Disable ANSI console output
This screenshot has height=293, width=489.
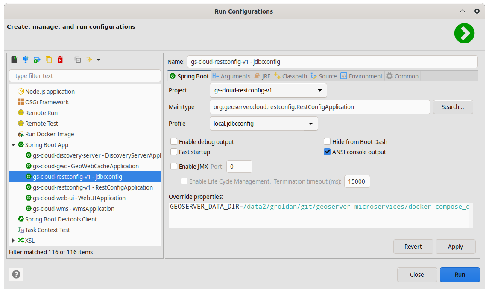coord(327,152)
